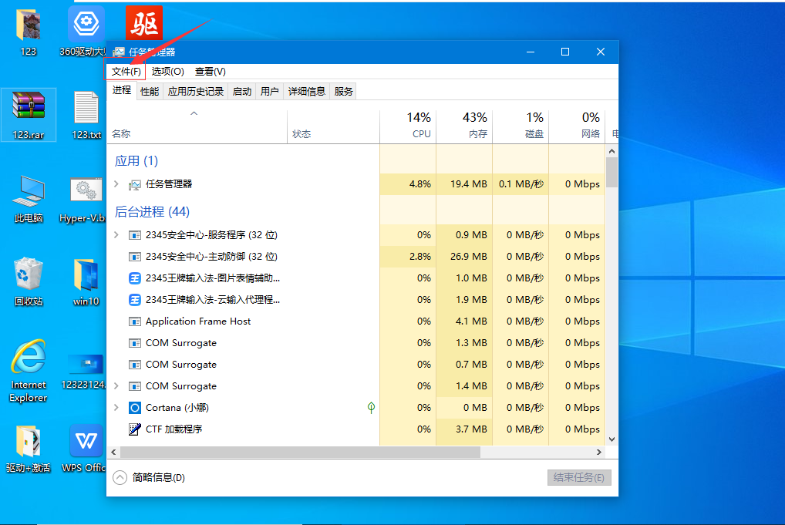This screenshot has height=525, width=785.
Task: Select the 123.txt file icon
Action: pos(86,107)
